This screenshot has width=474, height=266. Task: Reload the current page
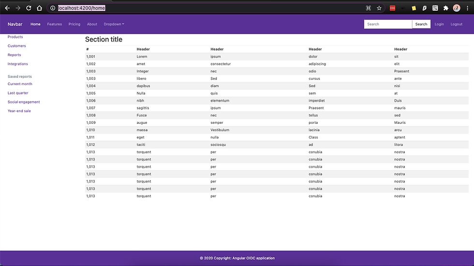[x=29, y=8]
